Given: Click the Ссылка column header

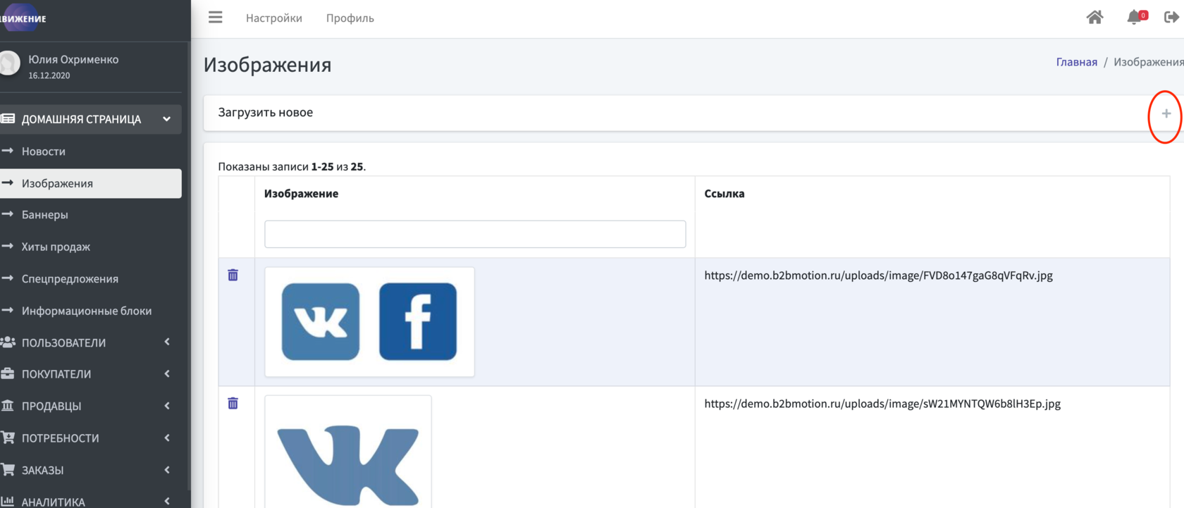Looking at the screenshot, I should tap(724, 194).
